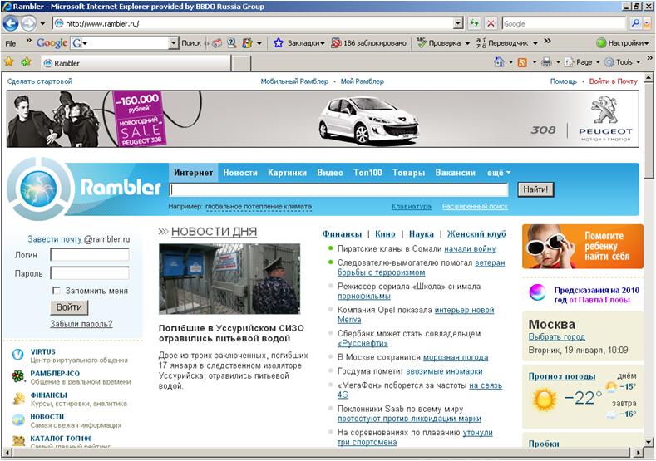Select the Видео search tab

[x=330, y=173]
